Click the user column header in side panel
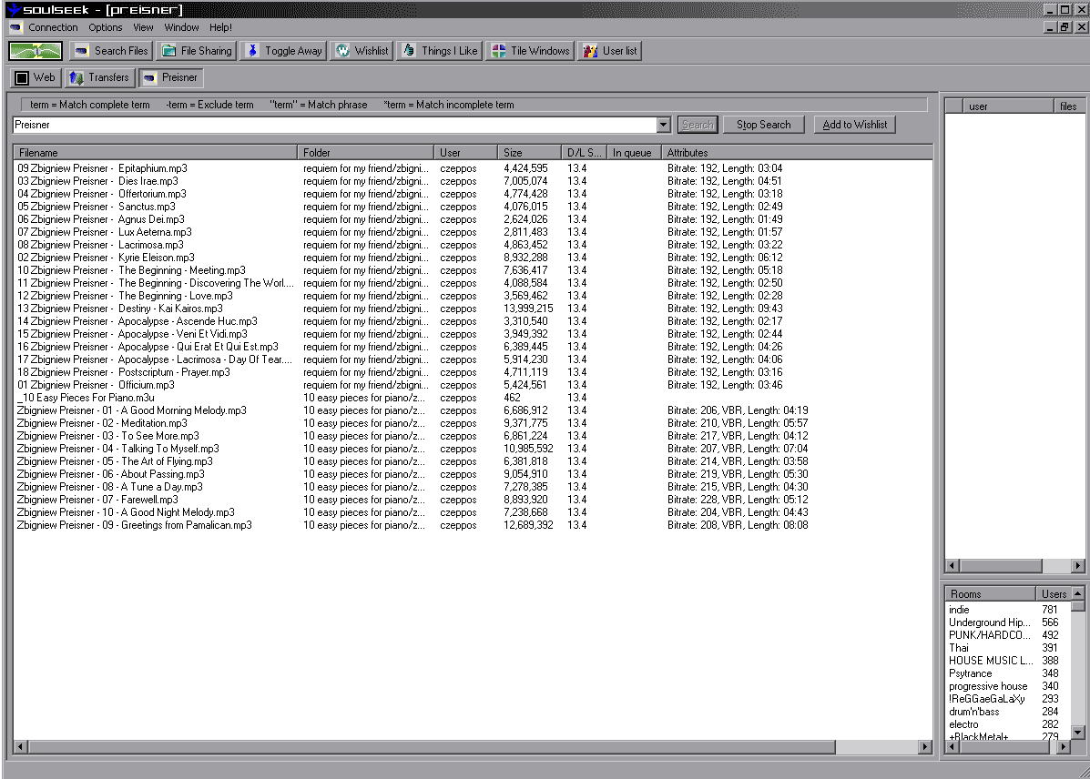 [x=1008, y=106]
